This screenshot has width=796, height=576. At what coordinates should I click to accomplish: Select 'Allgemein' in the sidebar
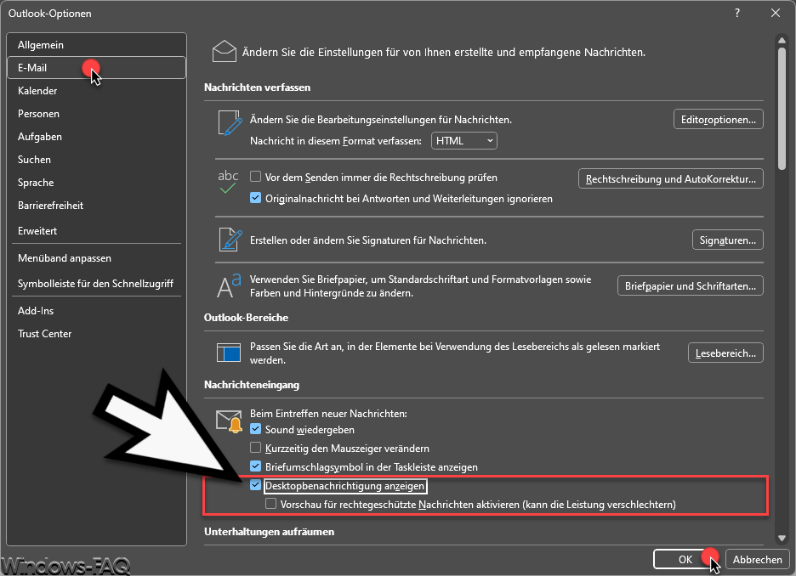pos(96,45)
